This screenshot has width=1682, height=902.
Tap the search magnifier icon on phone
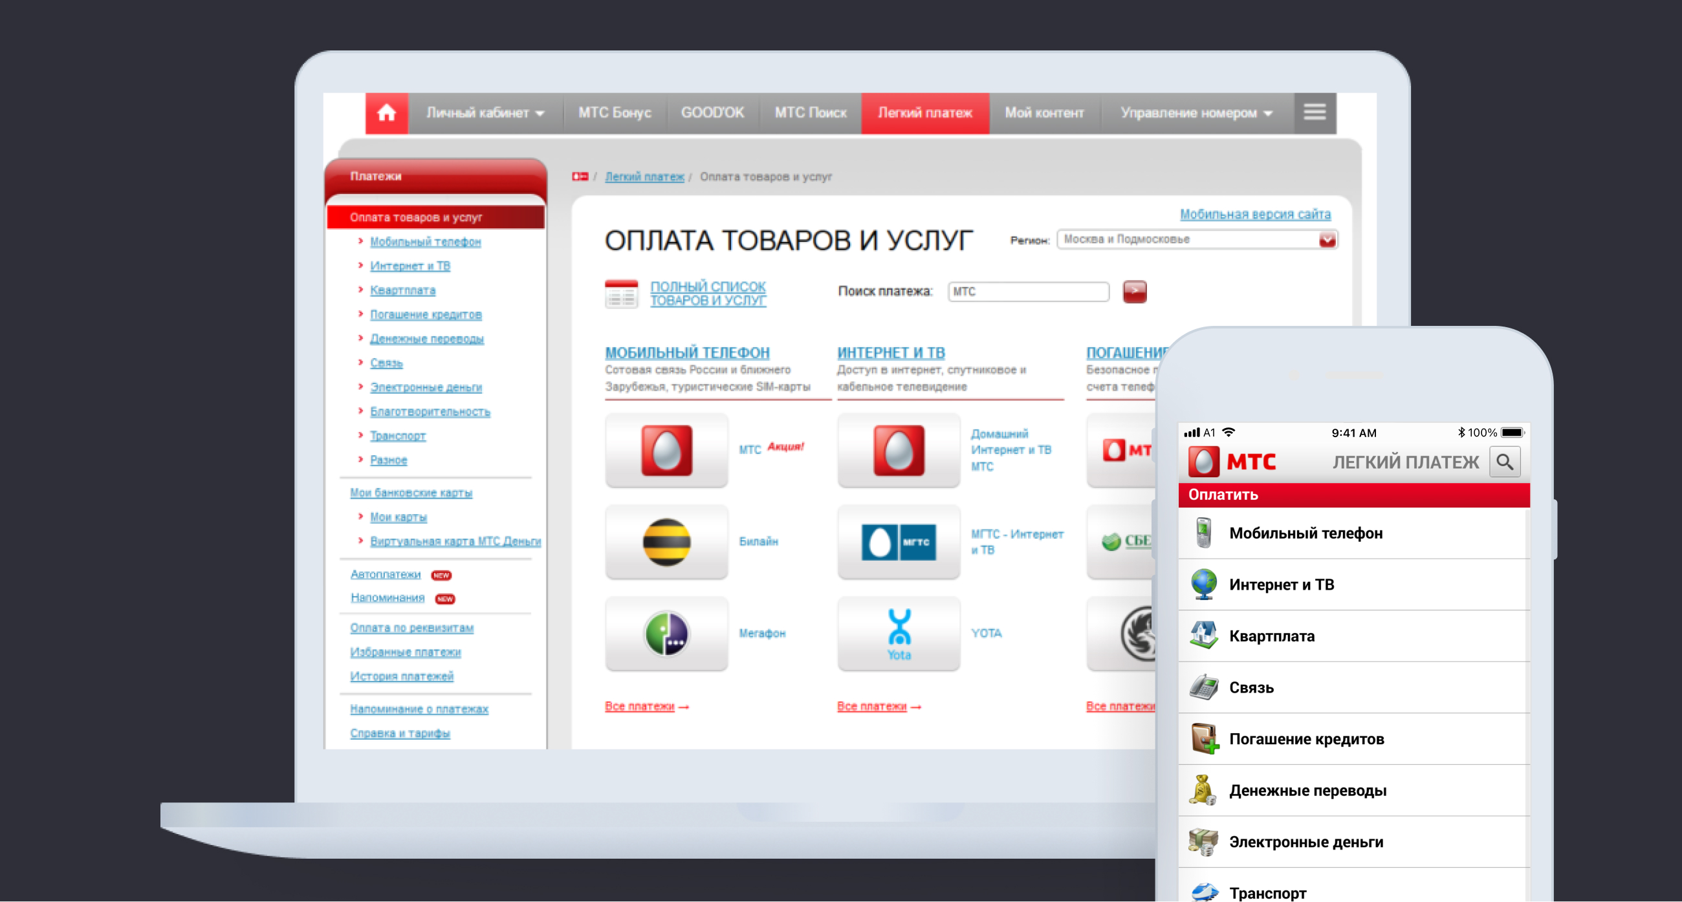tap(1504, 462)
